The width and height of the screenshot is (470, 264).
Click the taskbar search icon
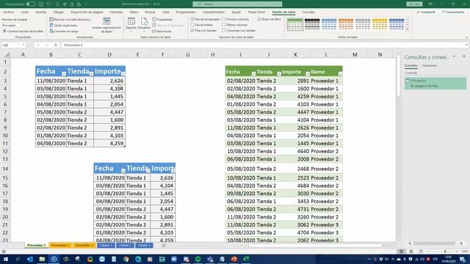click(18, 259)
